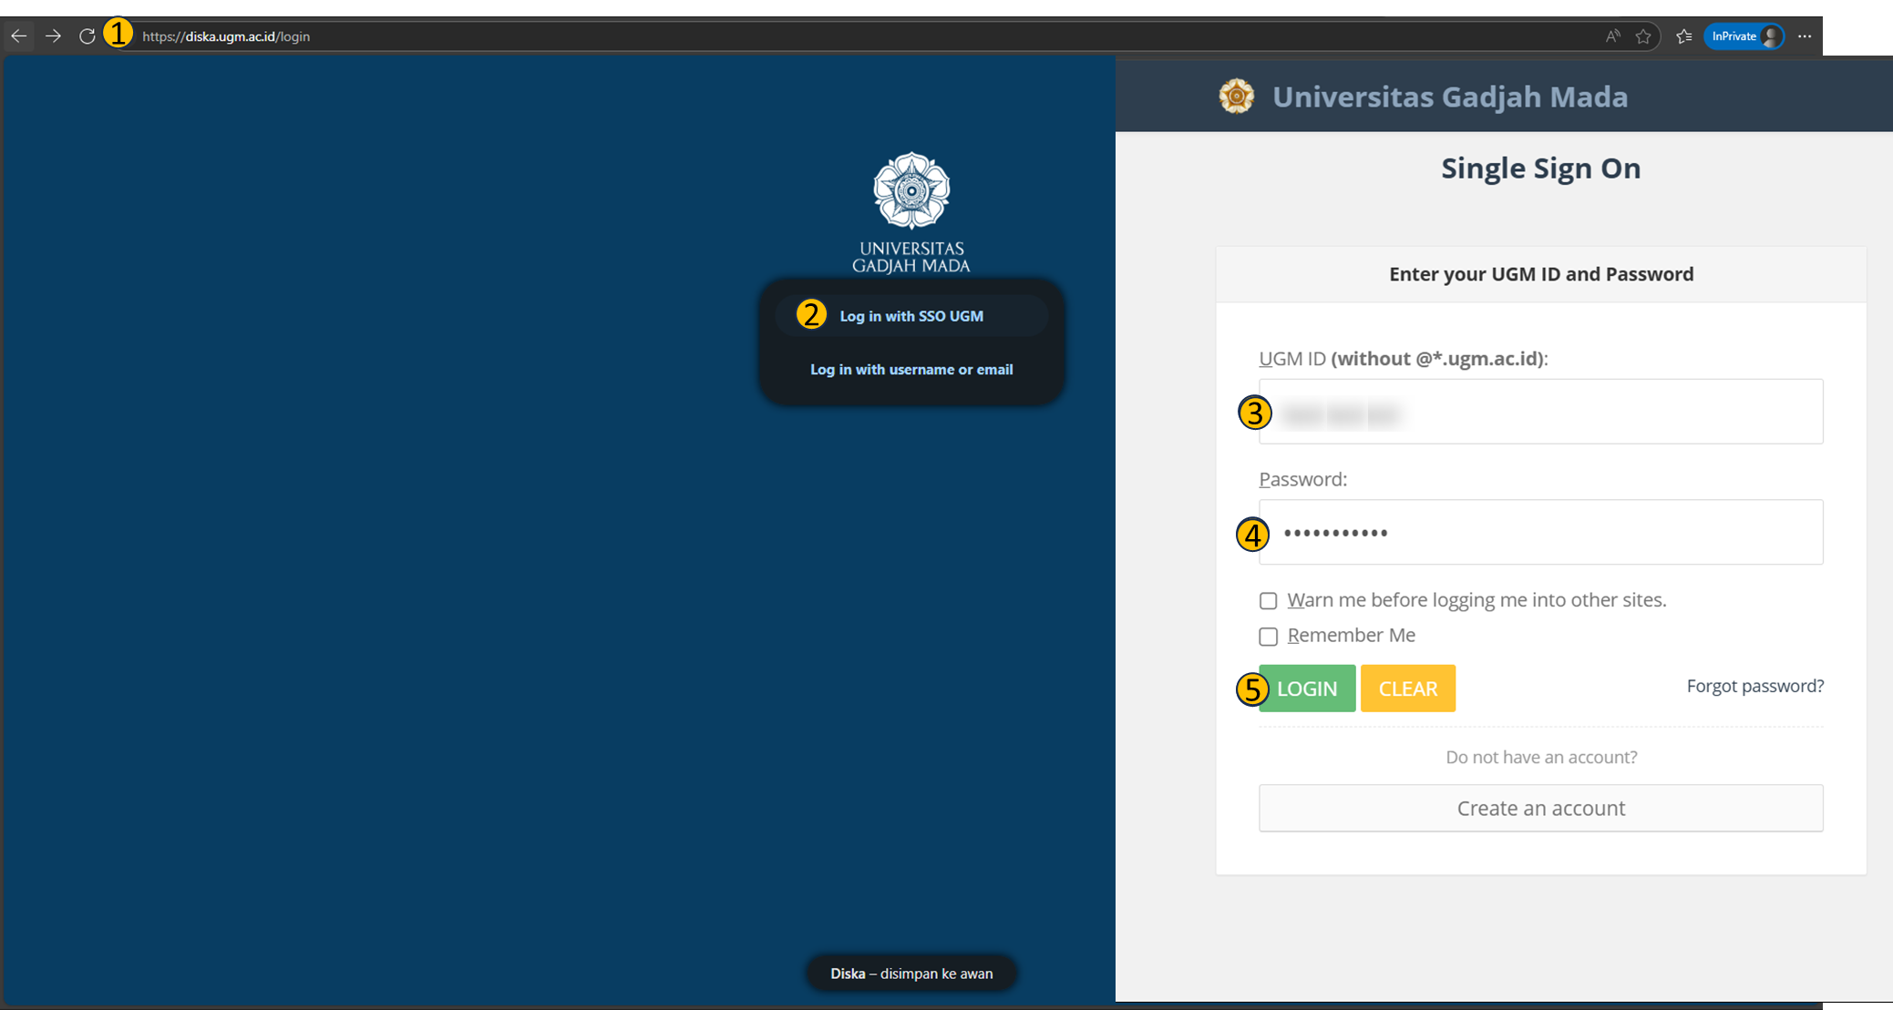
Task: Focus the Password input field
Action: click(1540, 532)
